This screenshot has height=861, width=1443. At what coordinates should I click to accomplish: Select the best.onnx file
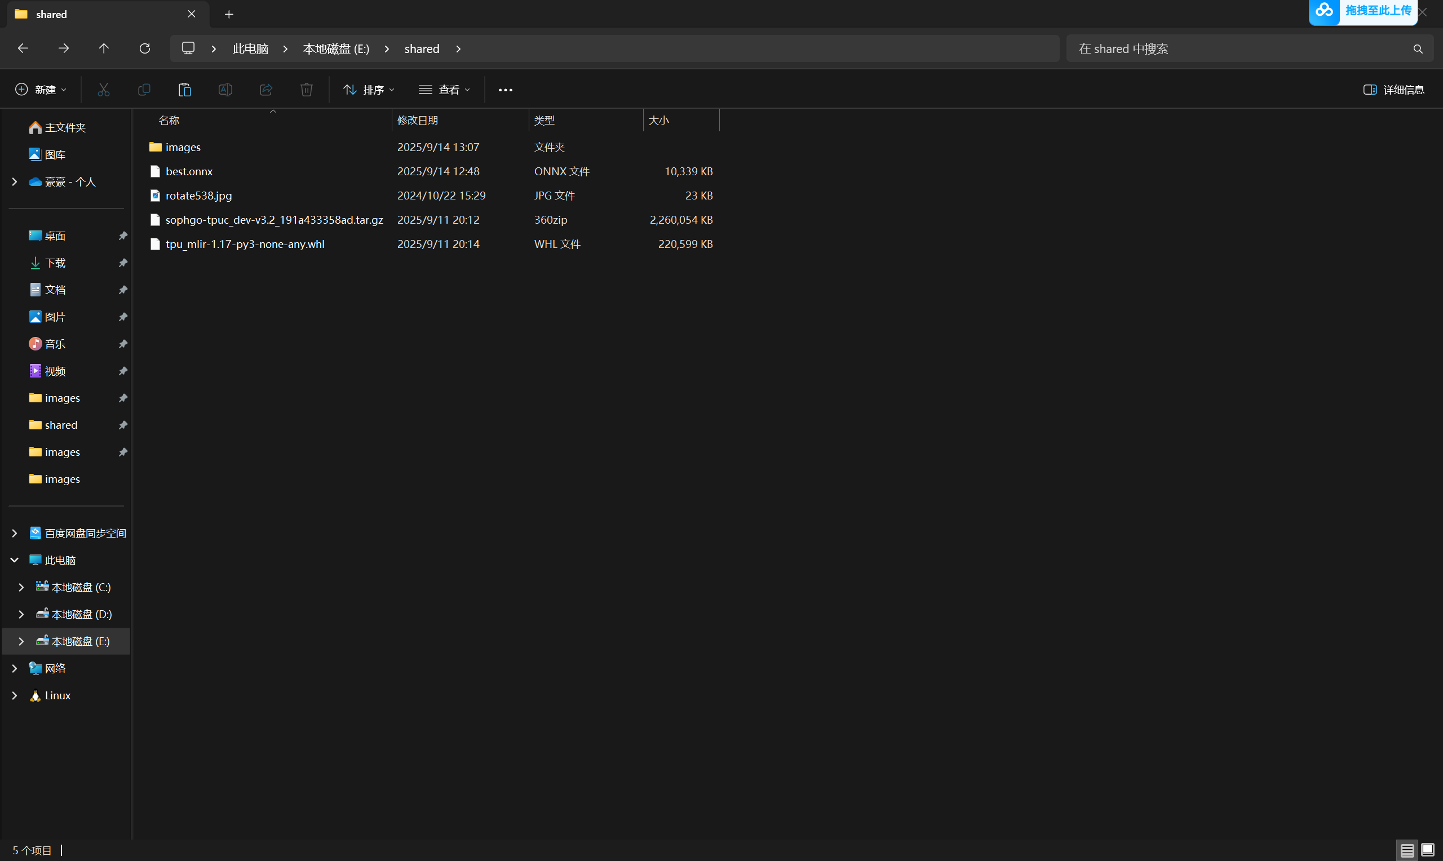pyautogui.click(x=189, y=171)
